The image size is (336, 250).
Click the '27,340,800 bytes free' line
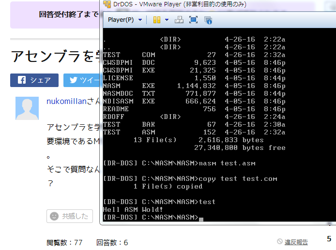tap(240, 147)
